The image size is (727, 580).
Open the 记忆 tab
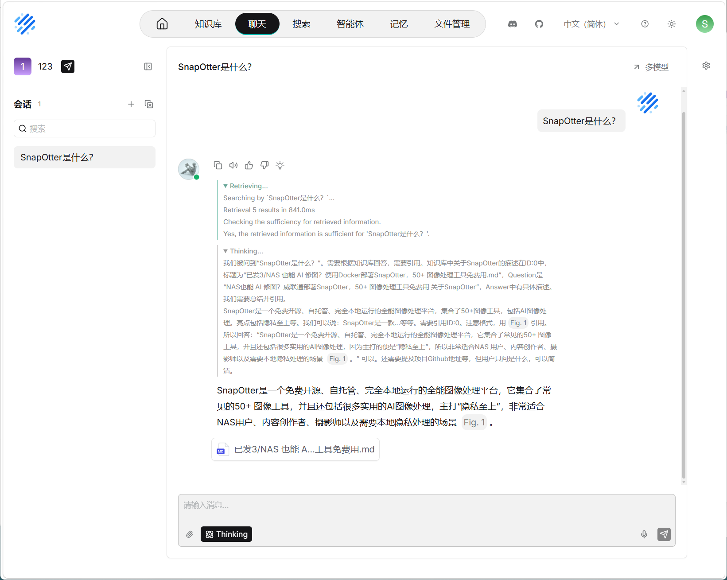(399, 24)
